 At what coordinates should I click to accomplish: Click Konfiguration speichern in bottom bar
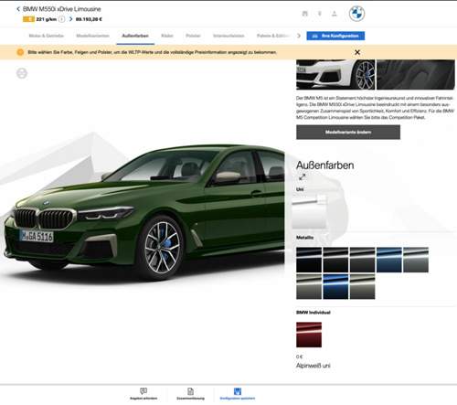click(238, 394)
